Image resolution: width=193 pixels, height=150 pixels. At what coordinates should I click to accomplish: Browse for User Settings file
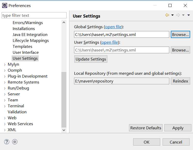(180, 50)
